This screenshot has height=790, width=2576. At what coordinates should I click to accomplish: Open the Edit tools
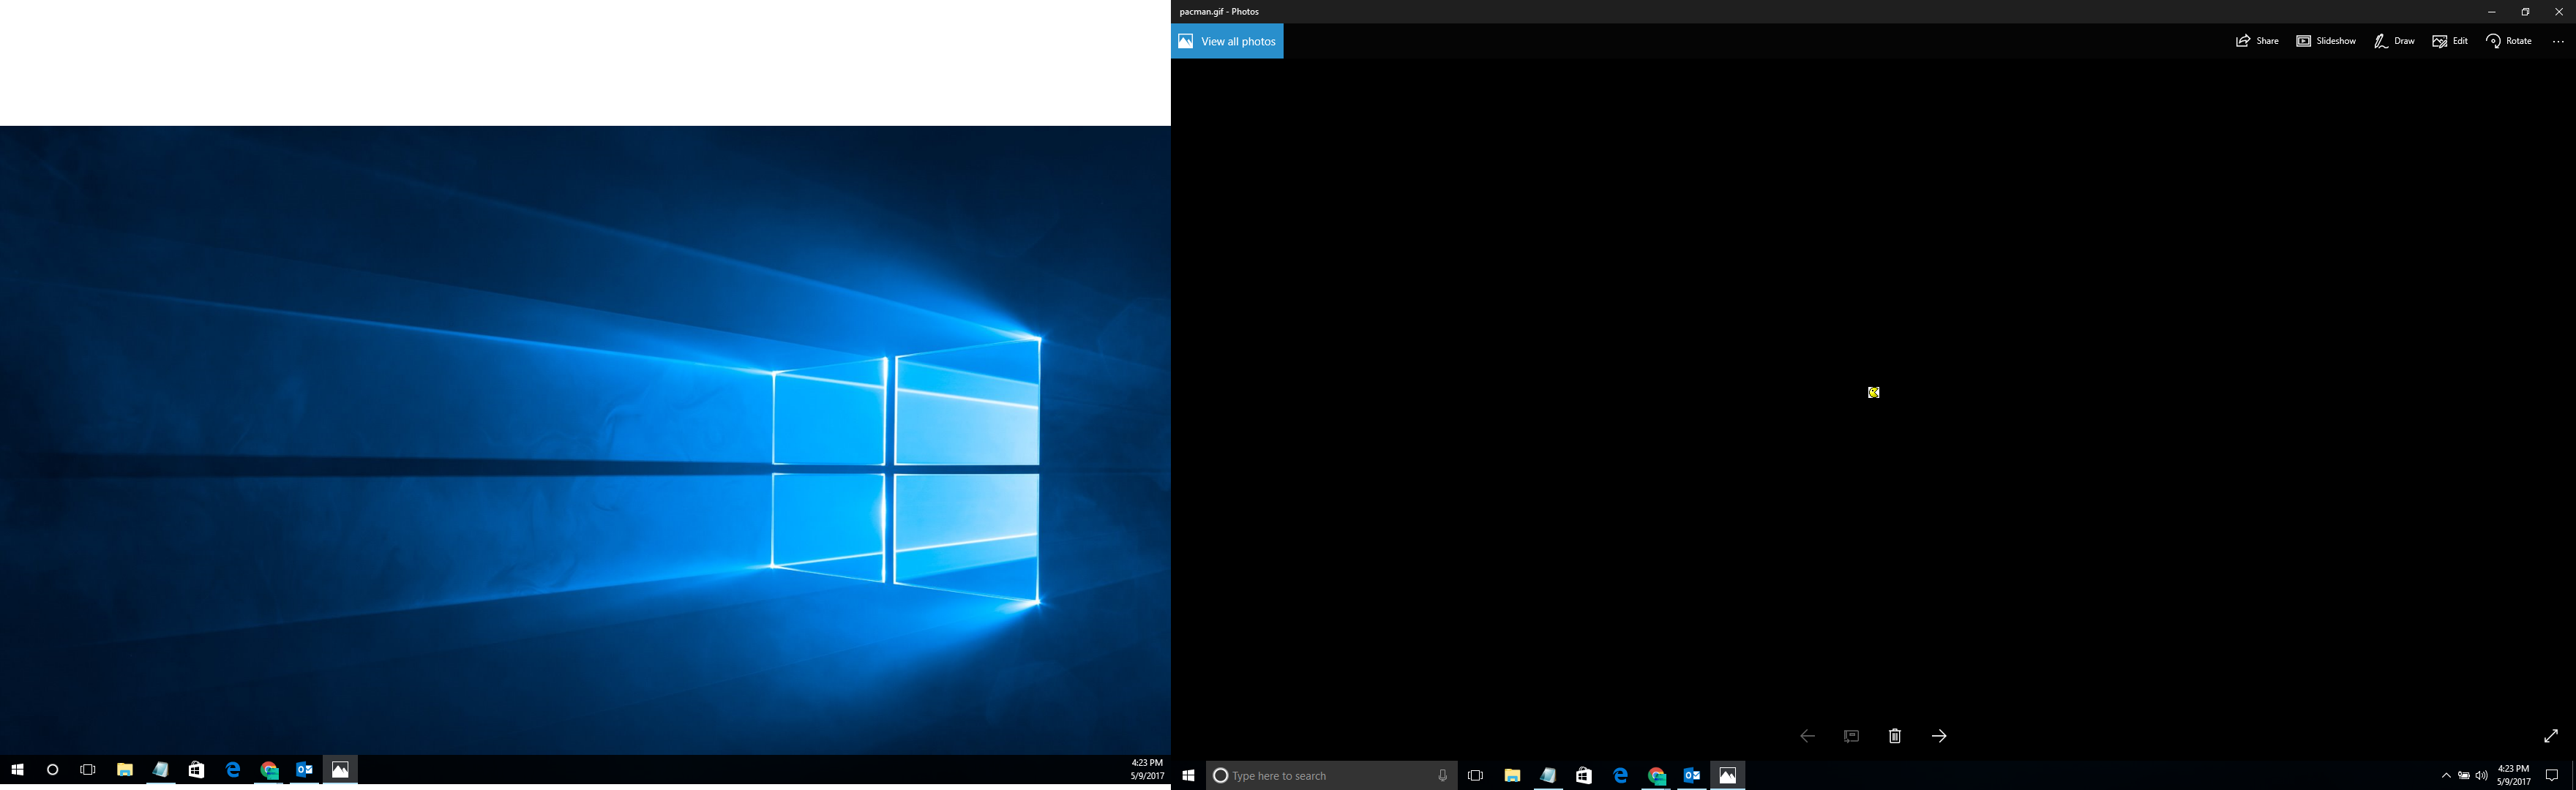point(2450,41)
